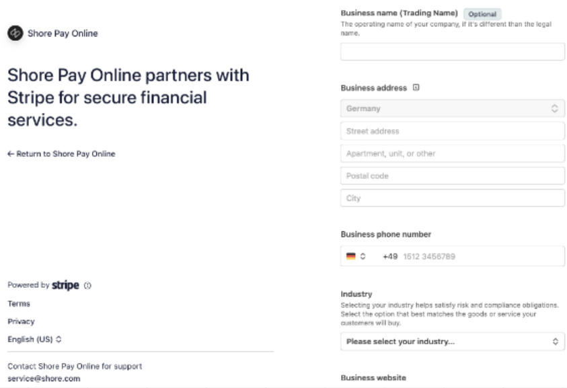Click the Business phone number input
The height and width of the screenshot is (388, 567).
[x=478, y=256]
